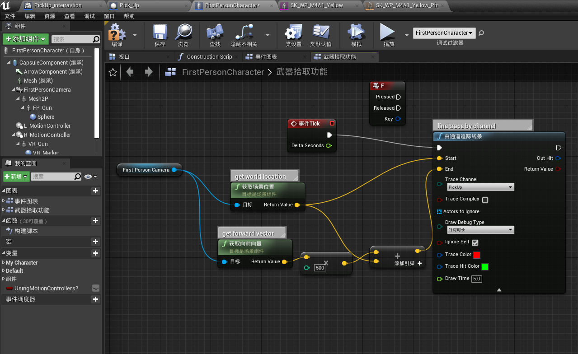The image size is (578, 354).
Task: Click the green 添加组件 button
Action: [x=25, y=39]
